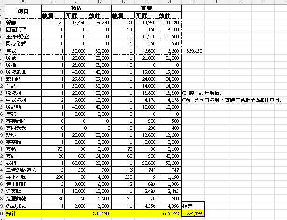The image size is (287, 220).
Task: Click the N quantity cell for 二進遊戲禮物
Action: pyautogui.click(x=123, y=170)
